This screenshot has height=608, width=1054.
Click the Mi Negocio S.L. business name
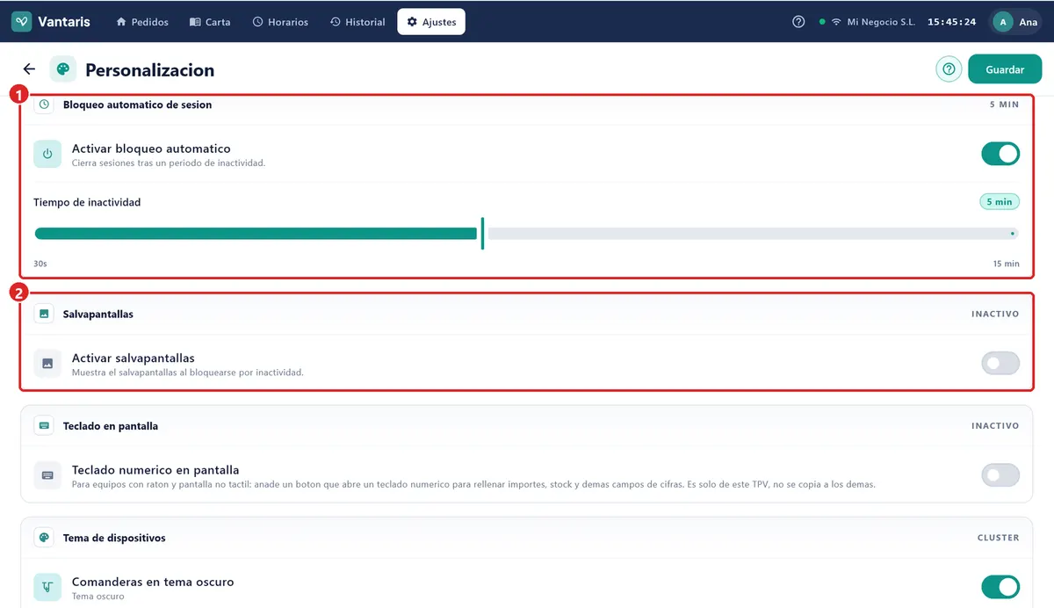pos(881,22)
